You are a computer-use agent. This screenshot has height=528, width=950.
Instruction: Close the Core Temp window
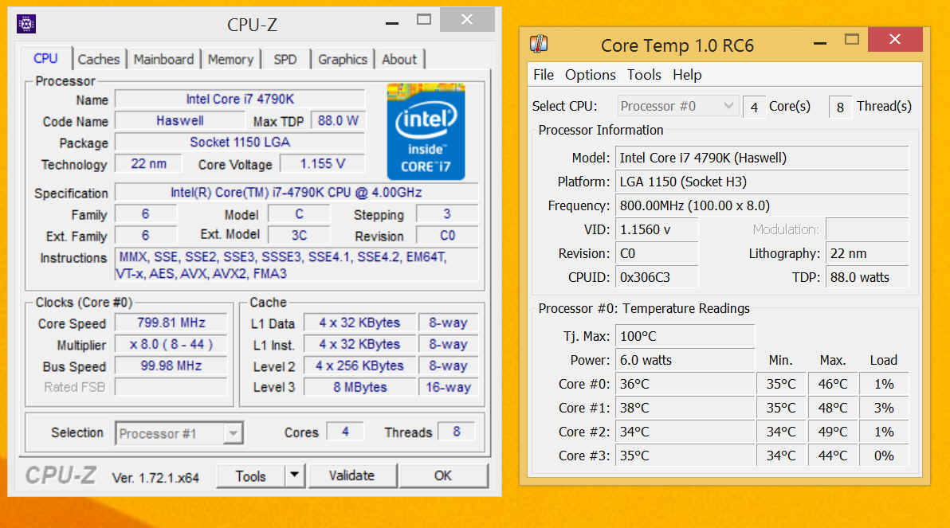(895, 39)
